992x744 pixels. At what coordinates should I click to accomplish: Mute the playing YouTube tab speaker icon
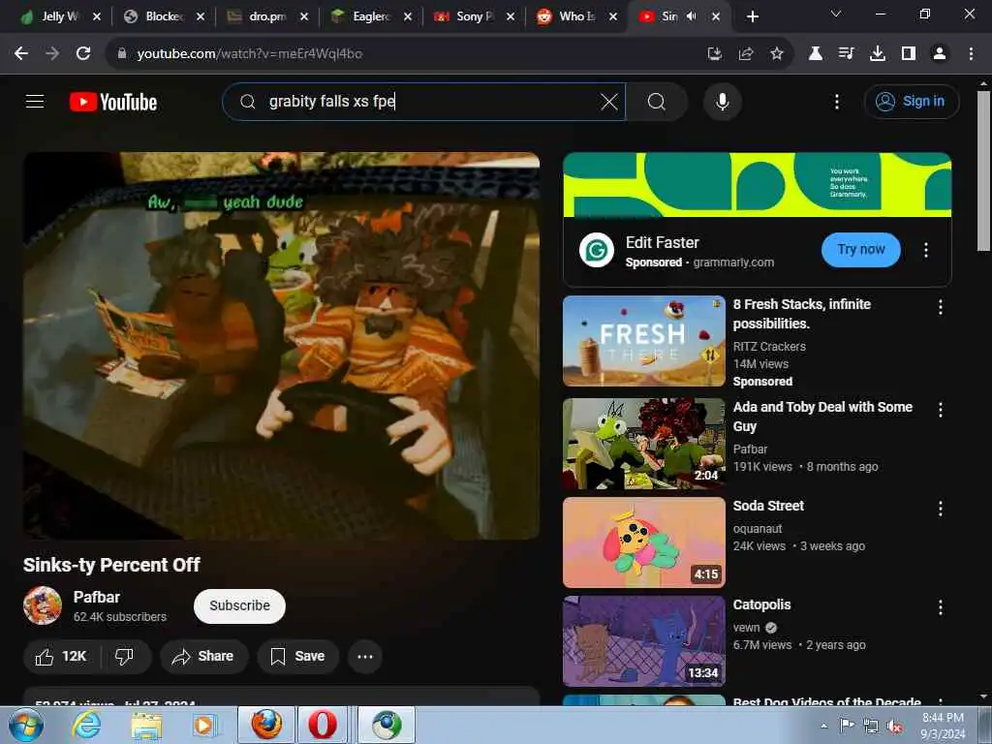692,16
